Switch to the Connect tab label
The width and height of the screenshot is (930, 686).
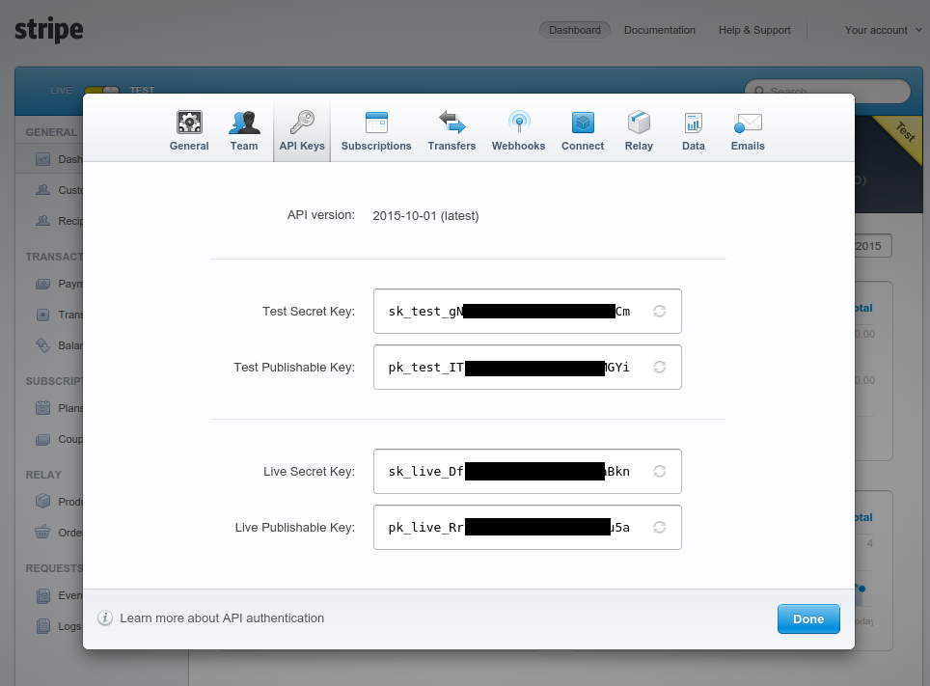coord(583,146)
